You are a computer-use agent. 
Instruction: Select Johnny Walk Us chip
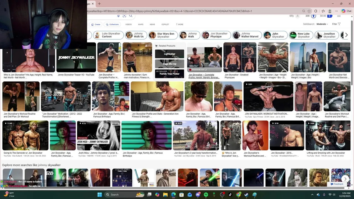pyautogui.click(x=136, y=35)
